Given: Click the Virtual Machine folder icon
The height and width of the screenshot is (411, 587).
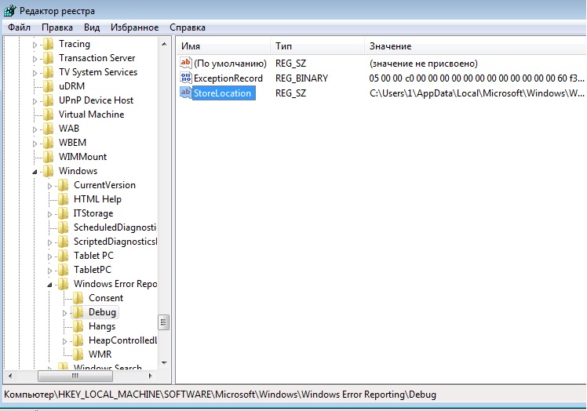Looking at the screenshot, I should point(48,115).
